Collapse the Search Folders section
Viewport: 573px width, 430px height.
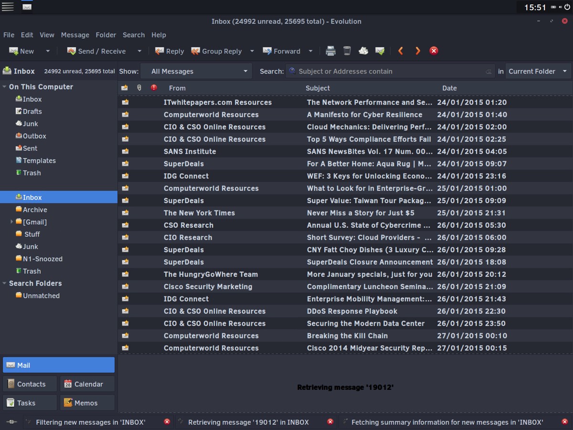tap(4, 283)
